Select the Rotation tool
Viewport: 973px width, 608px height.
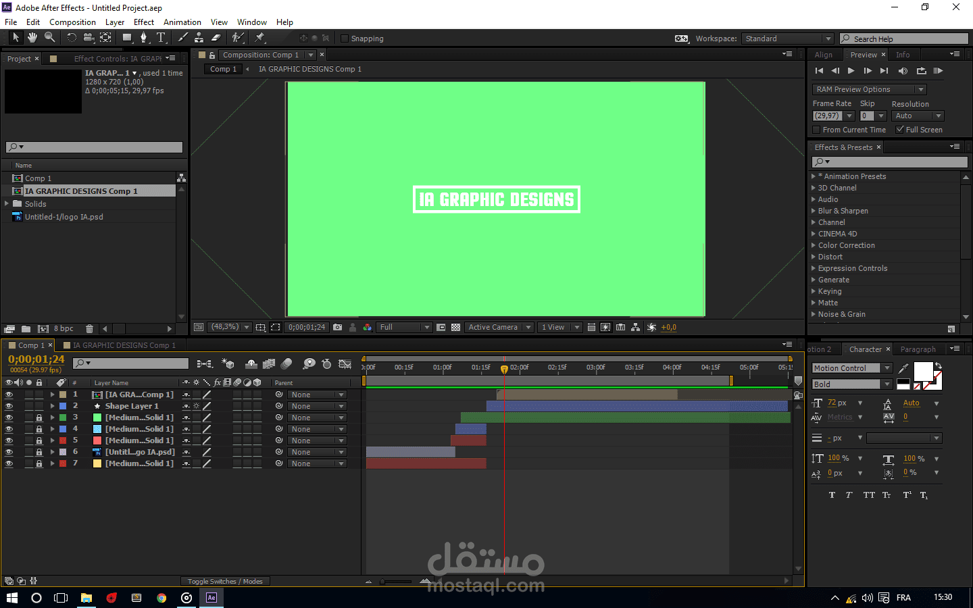[72, 38]
